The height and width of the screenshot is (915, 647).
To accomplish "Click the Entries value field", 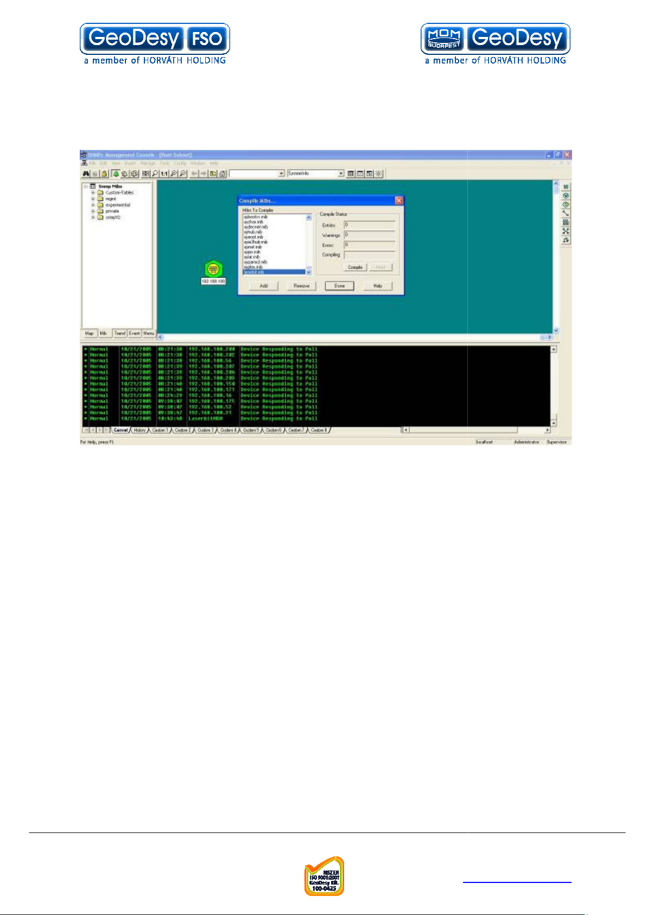I will pos(370,225).
